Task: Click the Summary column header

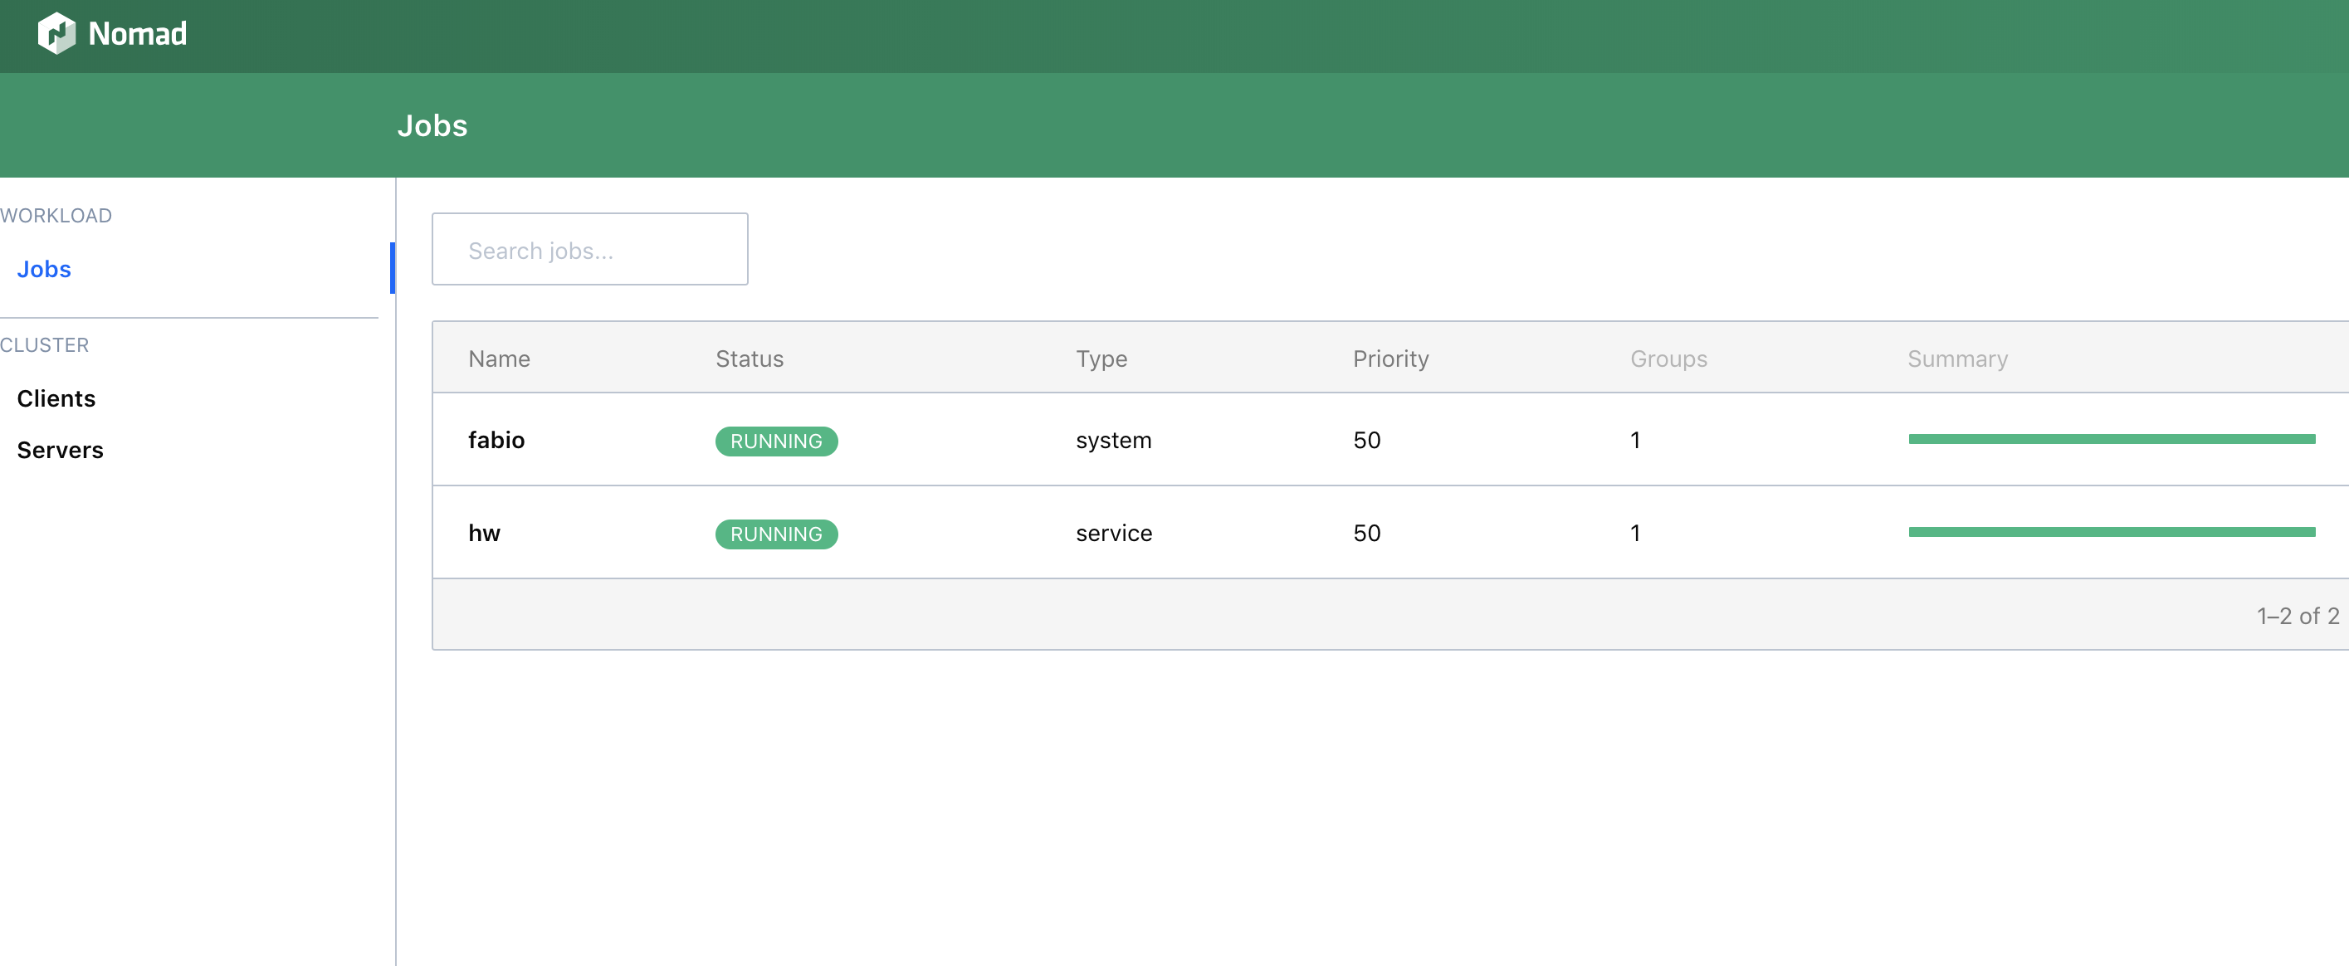Action: (1957, 359)
